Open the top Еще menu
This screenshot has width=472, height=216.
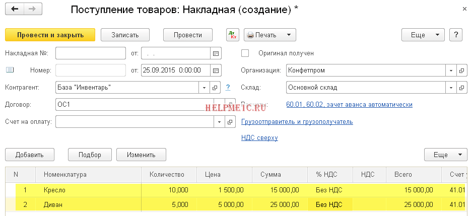[423, 35]
